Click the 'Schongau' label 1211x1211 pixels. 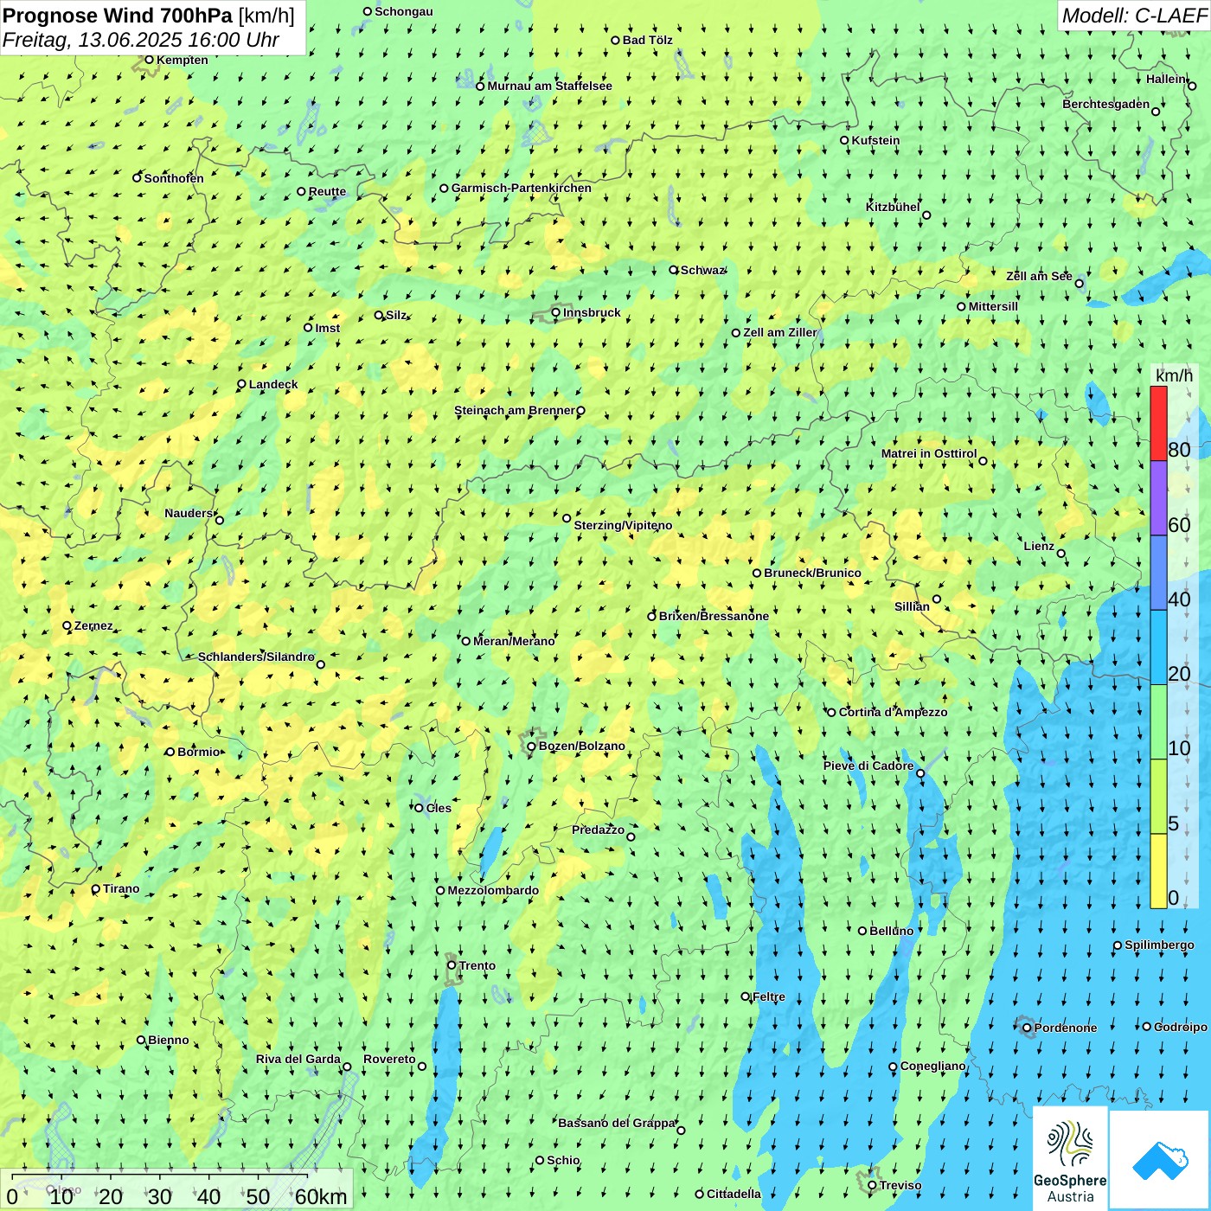404,11
